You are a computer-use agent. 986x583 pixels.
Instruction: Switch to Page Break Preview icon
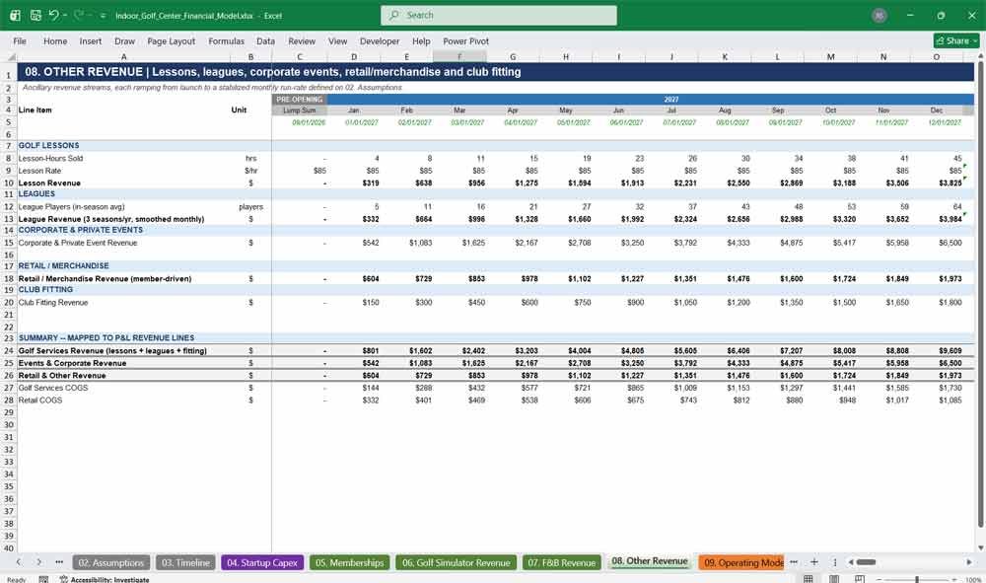click(x=859, y=579)
